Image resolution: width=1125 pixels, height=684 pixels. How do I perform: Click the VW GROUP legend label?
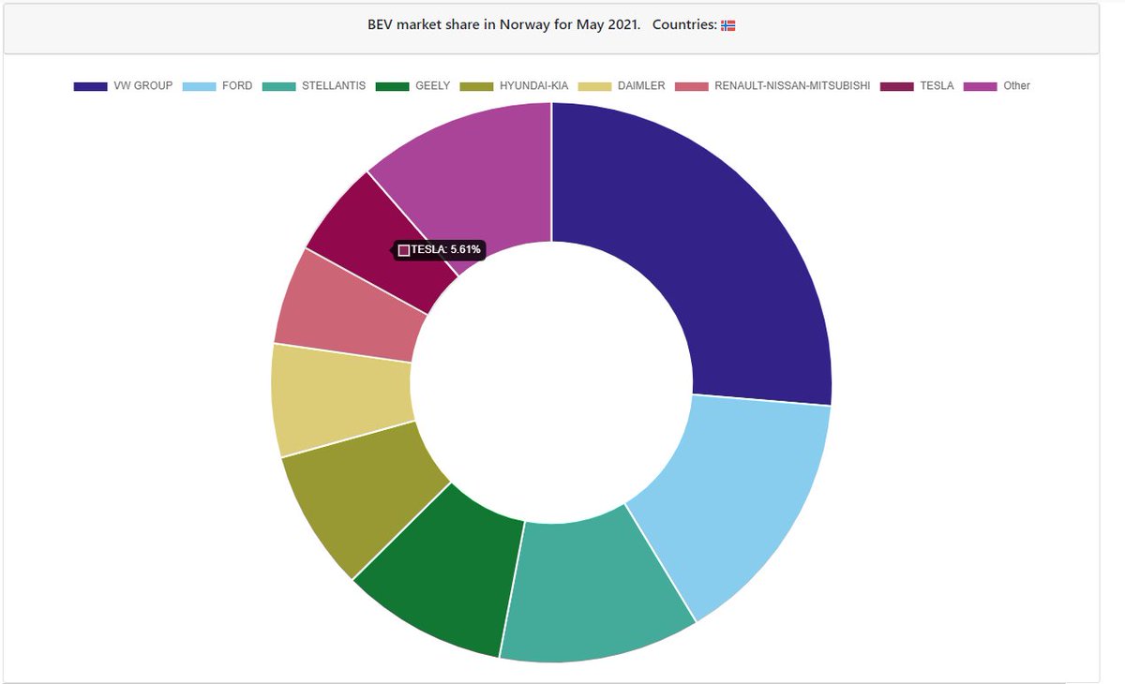[x=142, y=86]
